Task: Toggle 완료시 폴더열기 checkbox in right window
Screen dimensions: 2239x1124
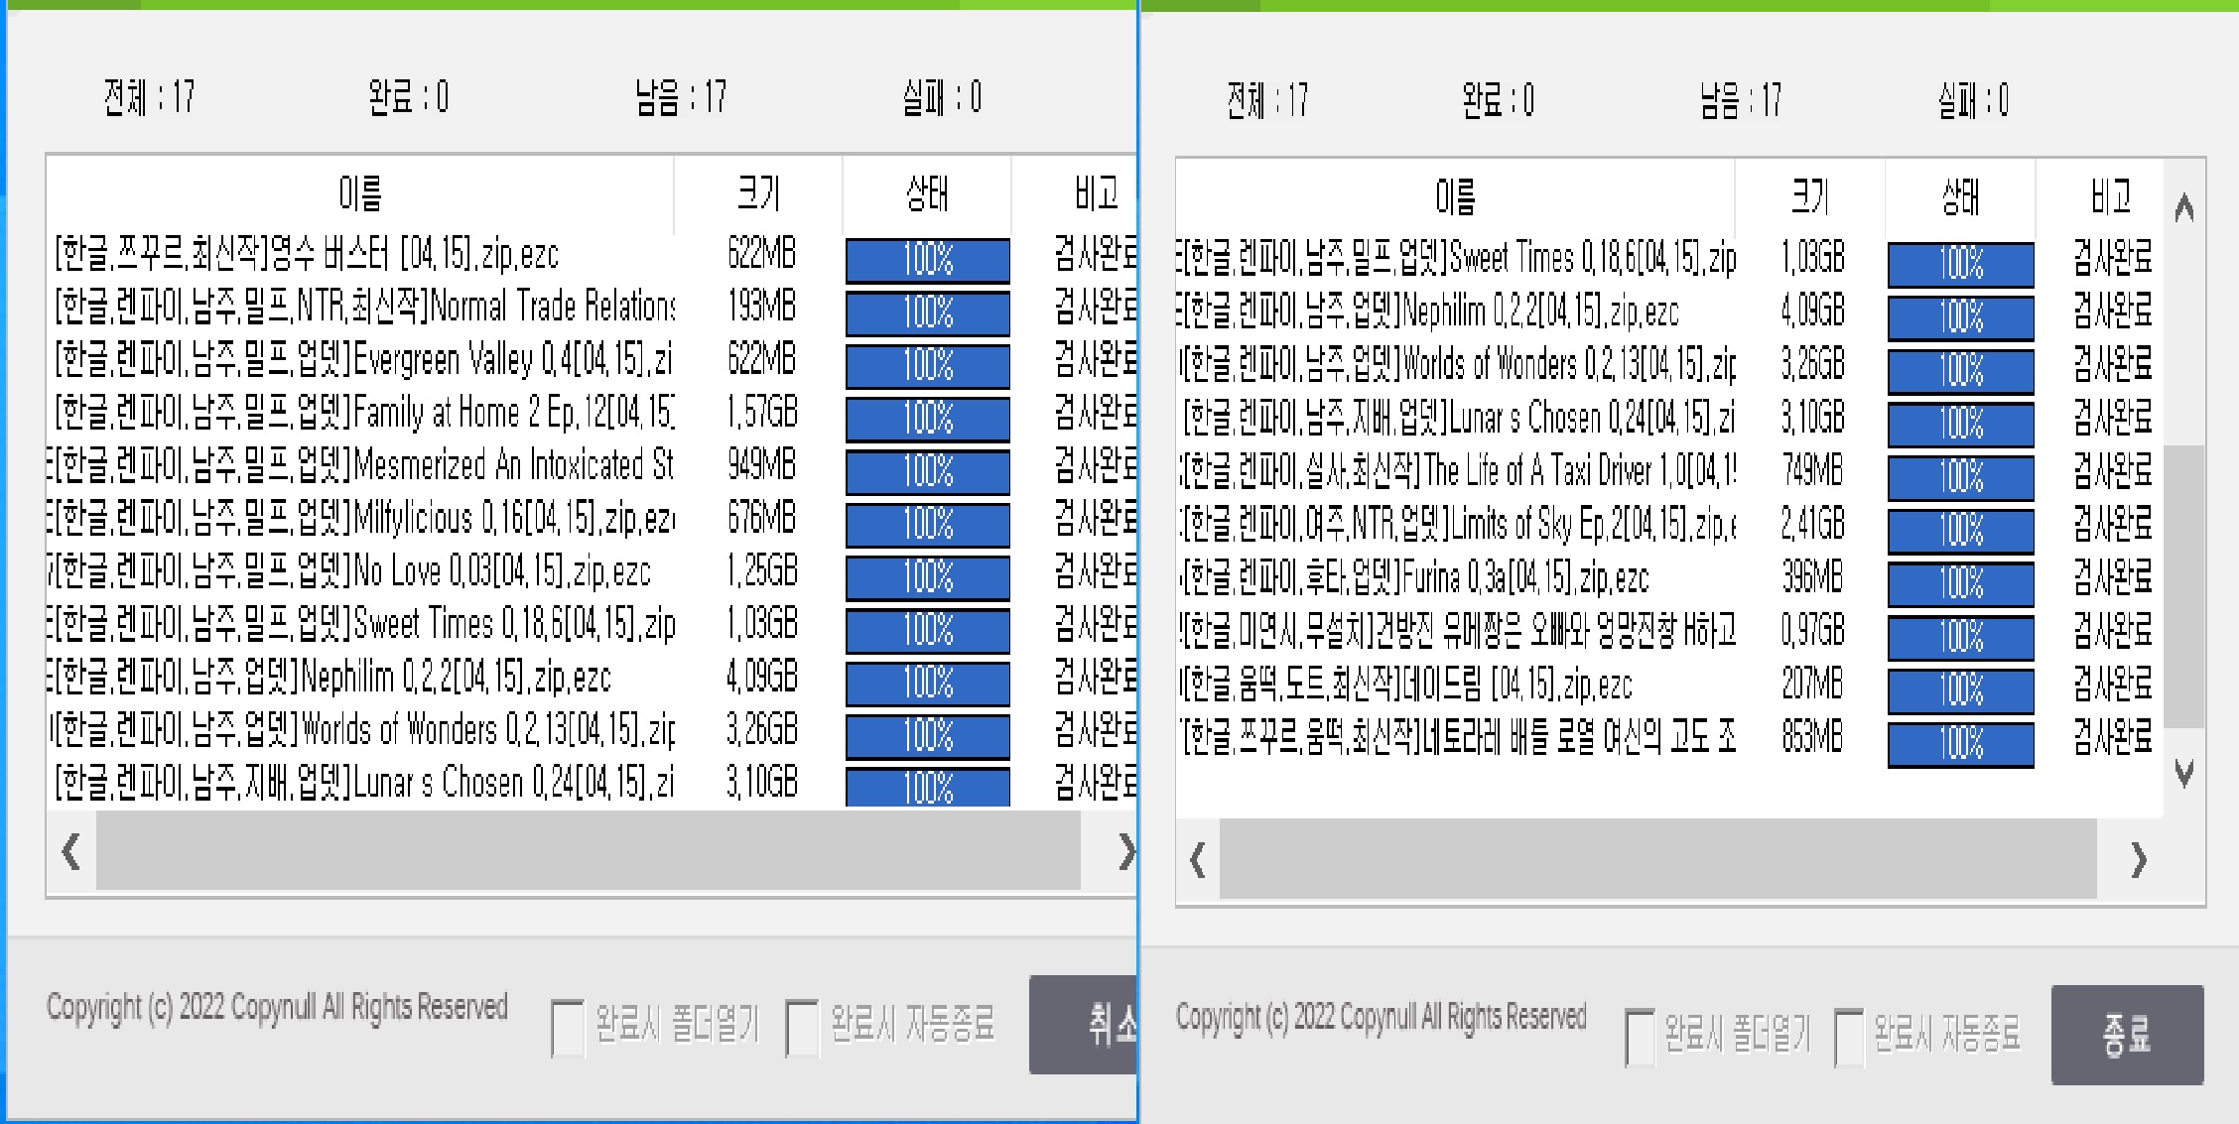Action: pos(1640,1037)
